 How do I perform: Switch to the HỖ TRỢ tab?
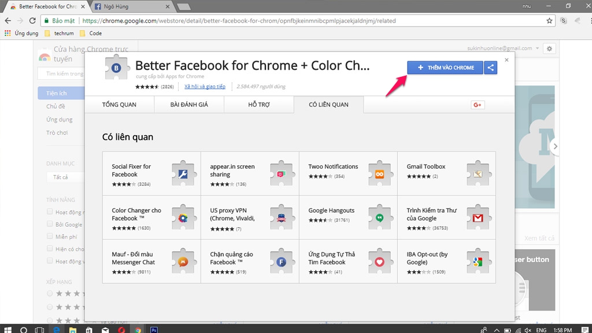pyautogui.click(x=259, y=105)
